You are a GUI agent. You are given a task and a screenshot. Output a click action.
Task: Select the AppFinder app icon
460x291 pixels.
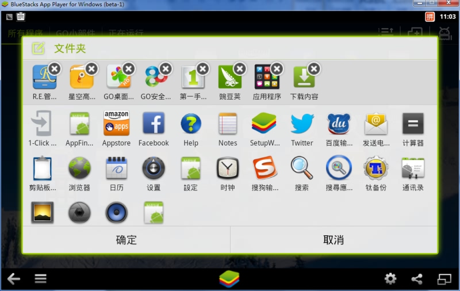pos(79,124)
